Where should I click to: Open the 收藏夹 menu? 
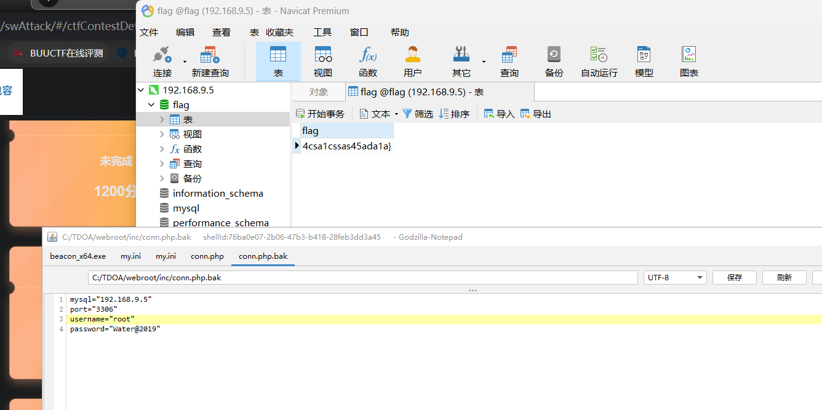280,32
